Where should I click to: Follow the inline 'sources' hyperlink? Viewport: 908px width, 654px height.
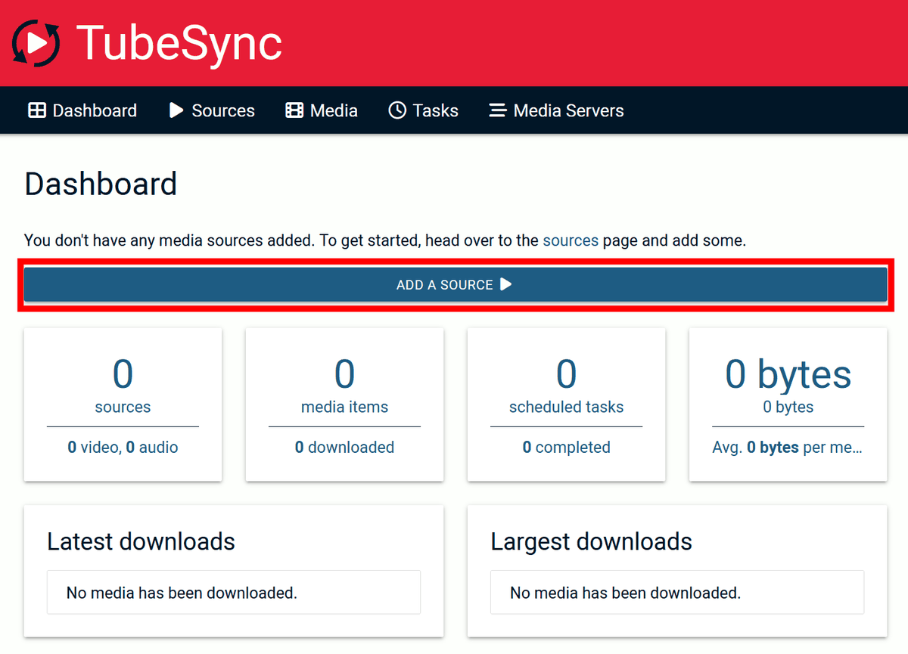tap(571, 240)
